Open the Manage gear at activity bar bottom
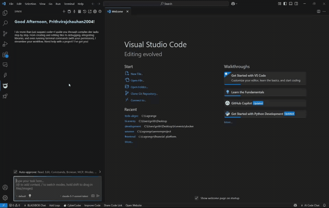Image resolution: width=329 pixels, height=208 pixels. tap(5, 198)
